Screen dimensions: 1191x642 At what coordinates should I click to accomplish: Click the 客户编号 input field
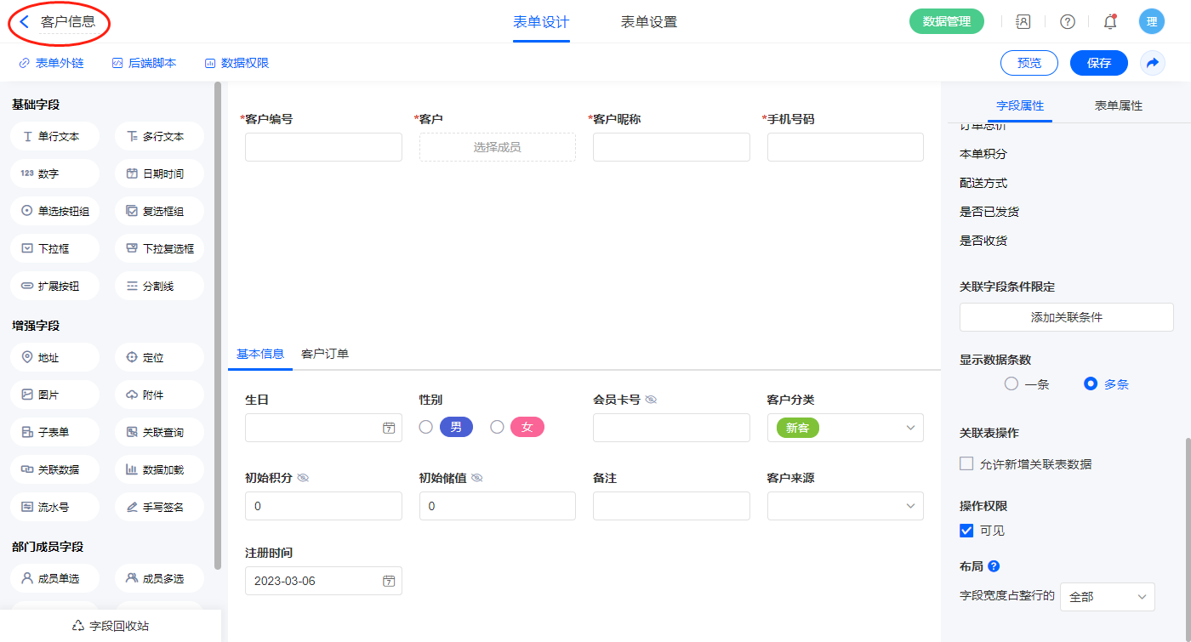click(x=323, y=147)
